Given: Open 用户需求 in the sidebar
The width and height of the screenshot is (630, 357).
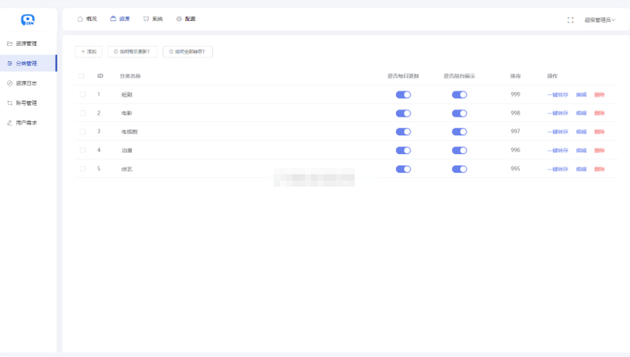Looking at the screenshot, I should (26, 123).
